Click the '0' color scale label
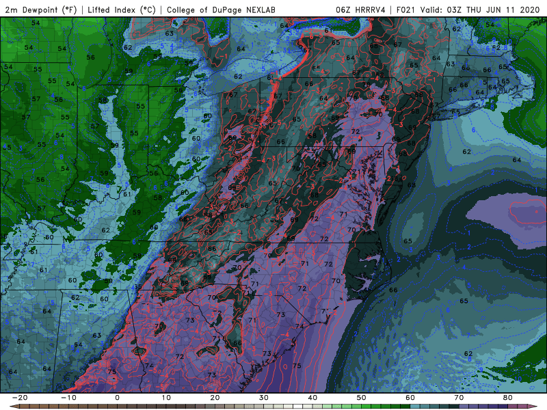The height and width of the screenshot is (410, 547). (117, 398)
